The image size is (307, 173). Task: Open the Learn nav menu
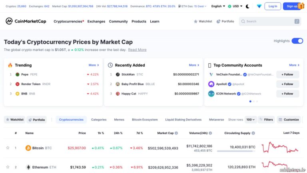click(x=154, y=21)
